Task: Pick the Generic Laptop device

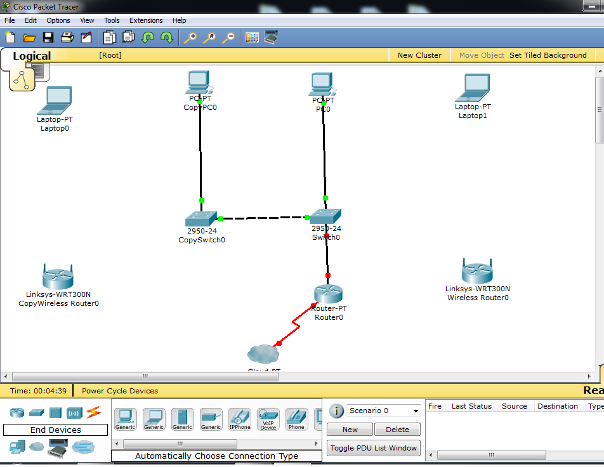Action: click(154, 419)
